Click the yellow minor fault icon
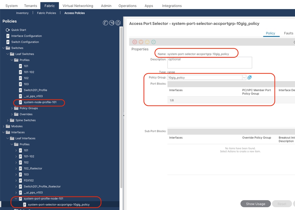The width and height of the screenshot is (295, 210). coord(147,42)
